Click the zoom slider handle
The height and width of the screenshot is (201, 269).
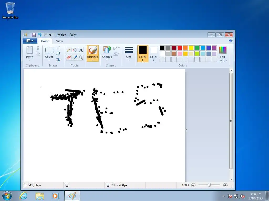209,185
